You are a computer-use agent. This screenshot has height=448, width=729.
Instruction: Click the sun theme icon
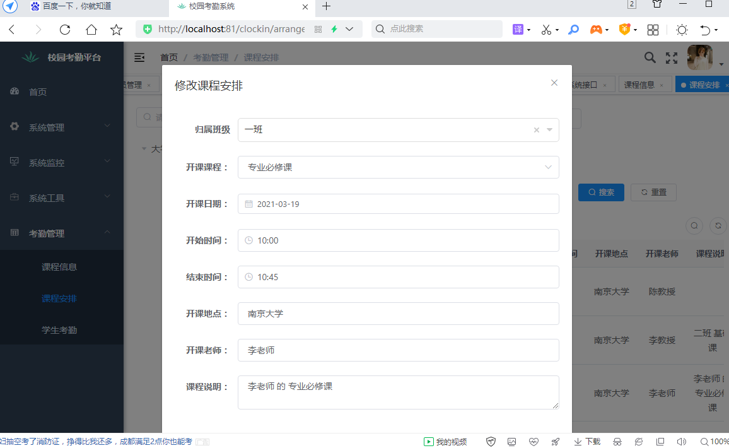[x=682, y=30]
